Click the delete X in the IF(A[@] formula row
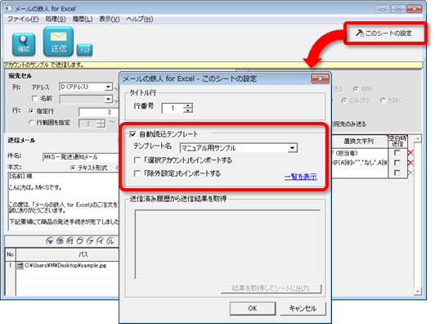 pyautogui.click(x=410, y=163)
